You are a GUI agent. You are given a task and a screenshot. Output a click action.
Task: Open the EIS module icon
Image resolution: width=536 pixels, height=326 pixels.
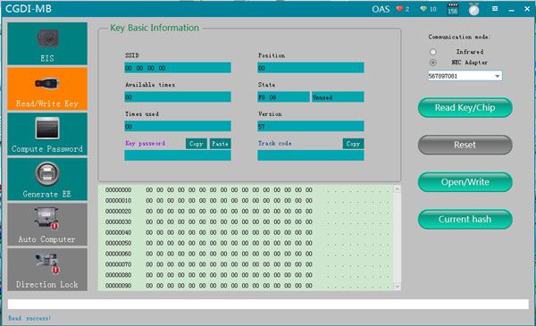click(x=47, y=38)
